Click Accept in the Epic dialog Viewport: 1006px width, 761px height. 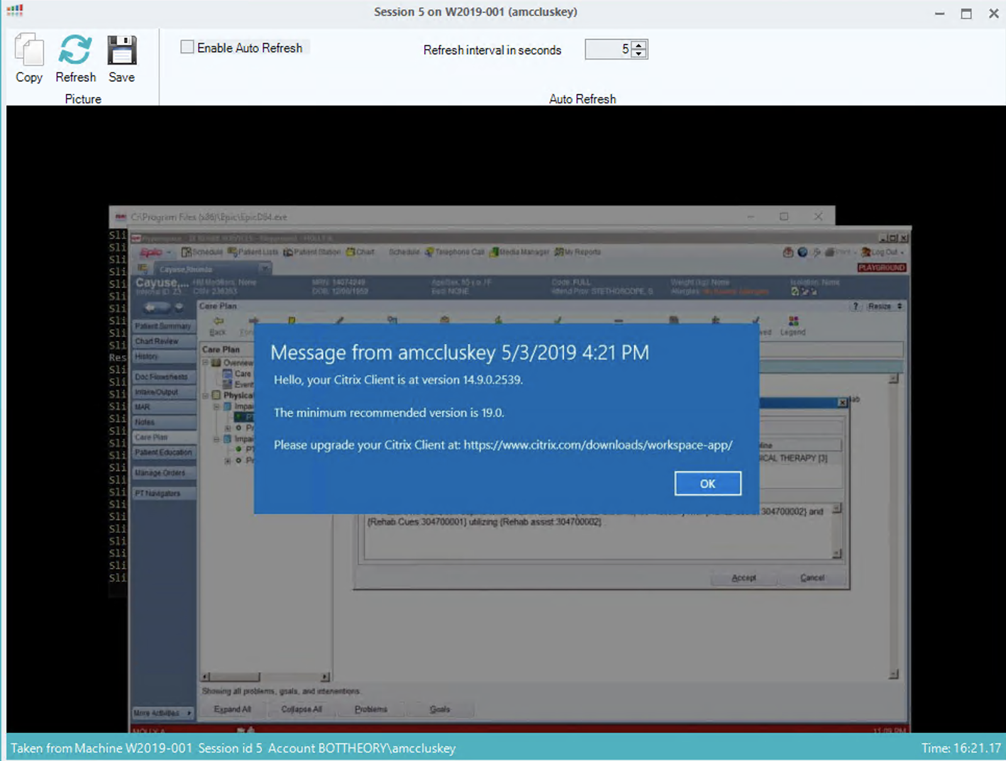(744, 577)
